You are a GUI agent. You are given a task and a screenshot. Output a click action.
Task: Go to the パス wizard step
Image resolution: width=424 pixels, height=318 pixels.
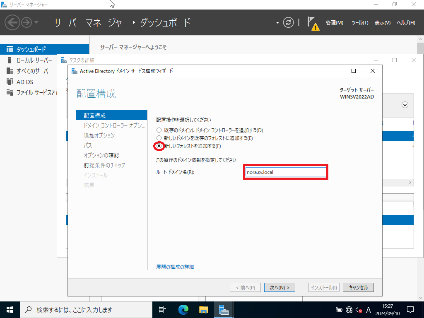click(88, 145)
